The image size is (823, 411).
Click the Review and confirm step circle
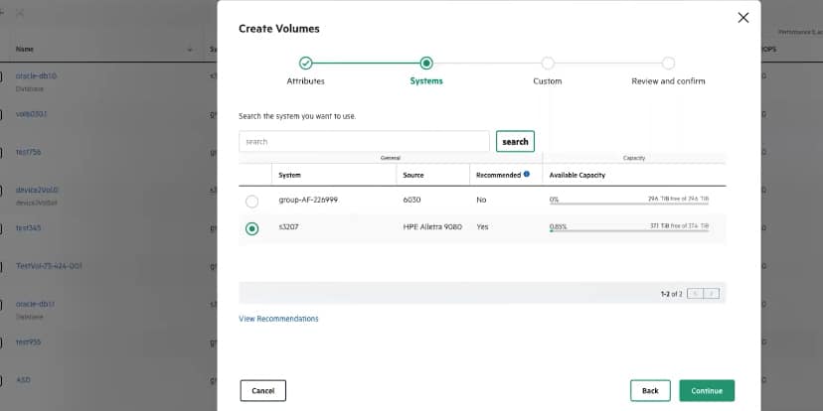coord(668,64)
